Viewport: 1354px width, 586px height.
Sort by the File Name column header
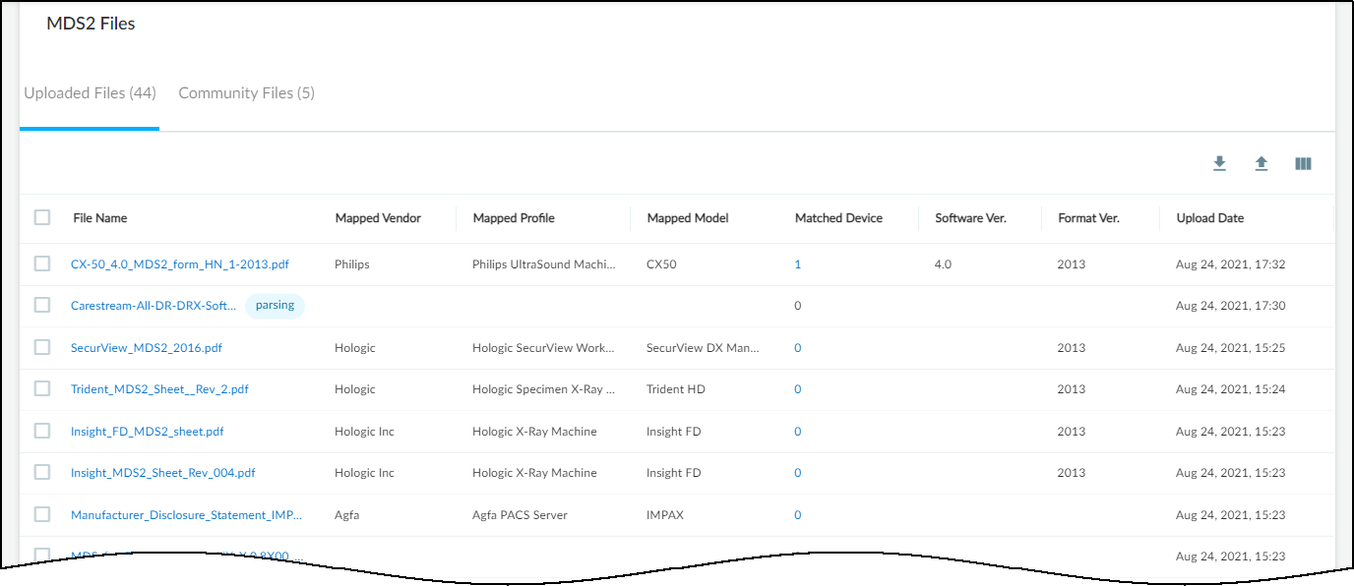coord(99,218)
